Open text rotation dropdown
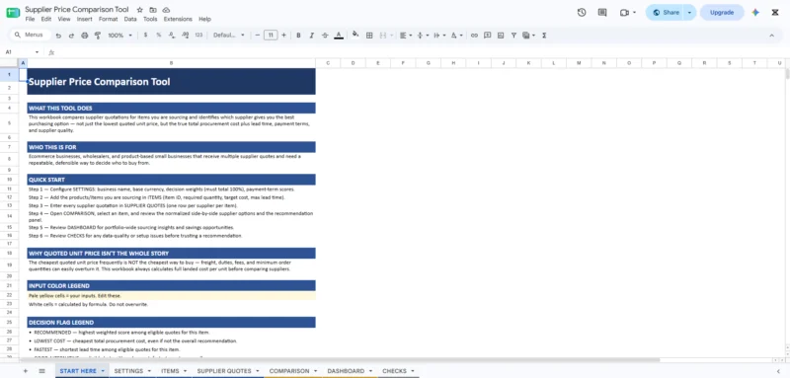 click(456, 36)
